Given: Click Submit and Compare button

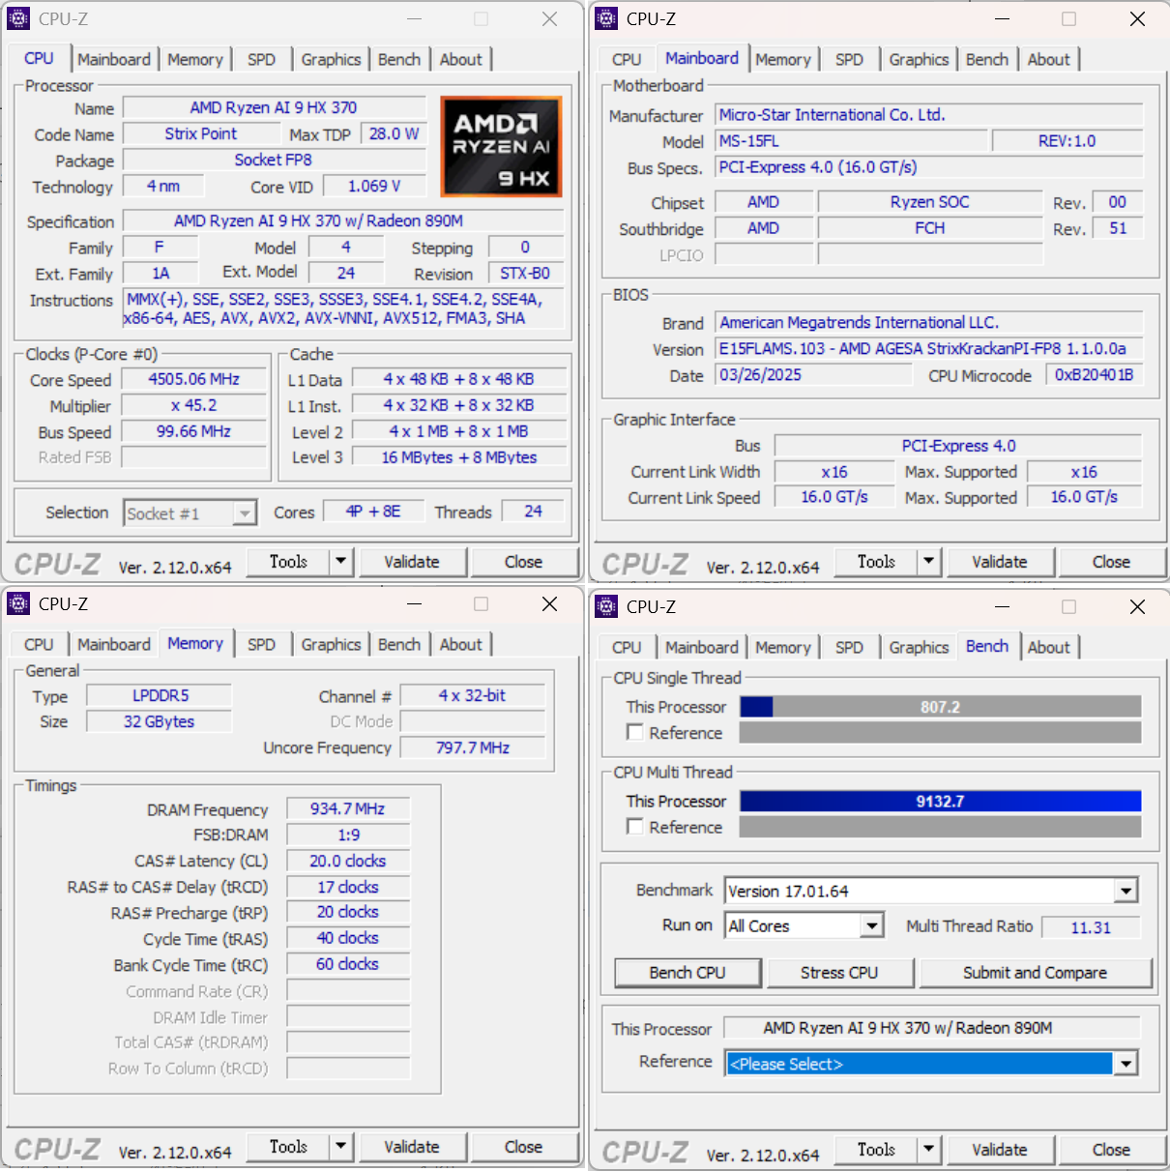Looking at the screenshot, I should tap(1035, 973).
